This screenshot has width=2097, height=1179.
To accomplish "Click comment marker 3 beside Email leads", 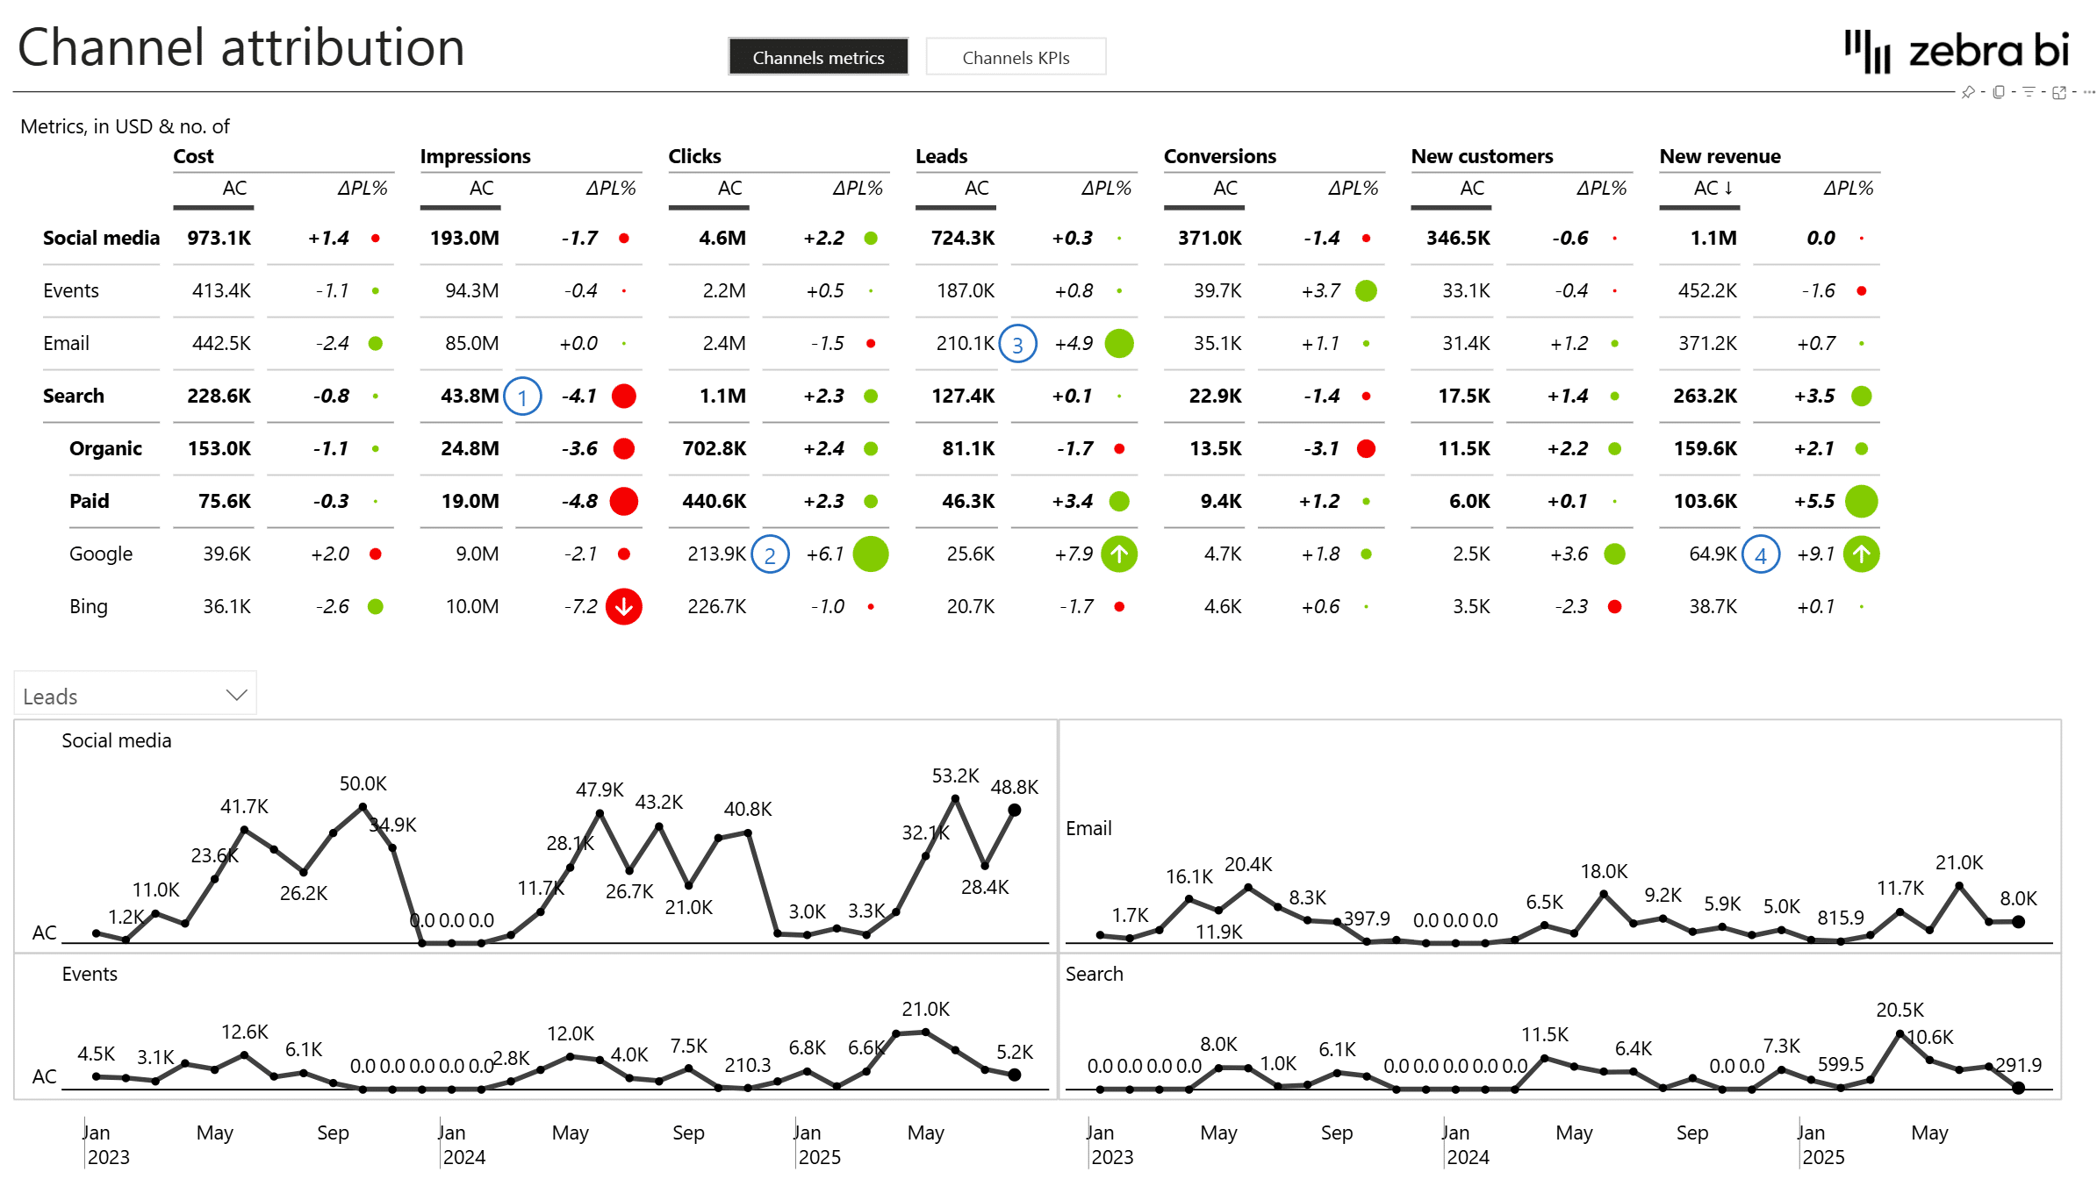I will coord(1018,343).
